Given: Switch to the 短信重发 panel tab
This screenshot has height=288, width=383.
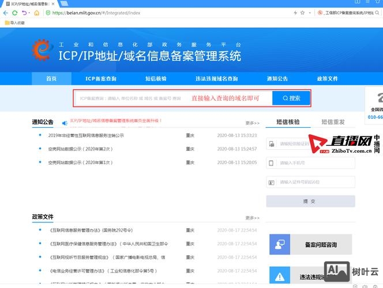Looking at the screenshot, I should click(x=333, y=122).
